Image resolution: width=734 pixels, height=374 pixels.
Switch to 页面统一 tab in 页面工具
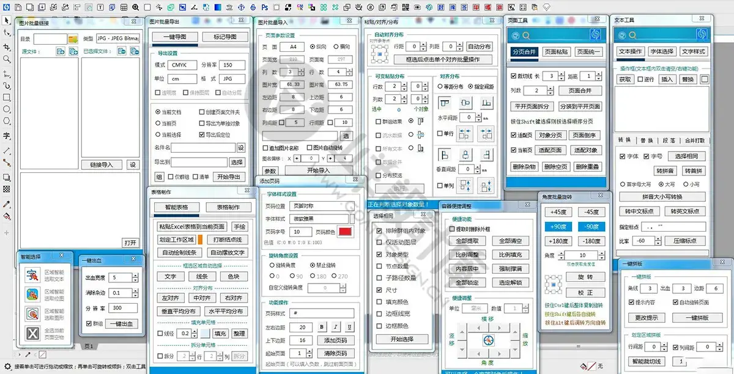pos(588,52)
